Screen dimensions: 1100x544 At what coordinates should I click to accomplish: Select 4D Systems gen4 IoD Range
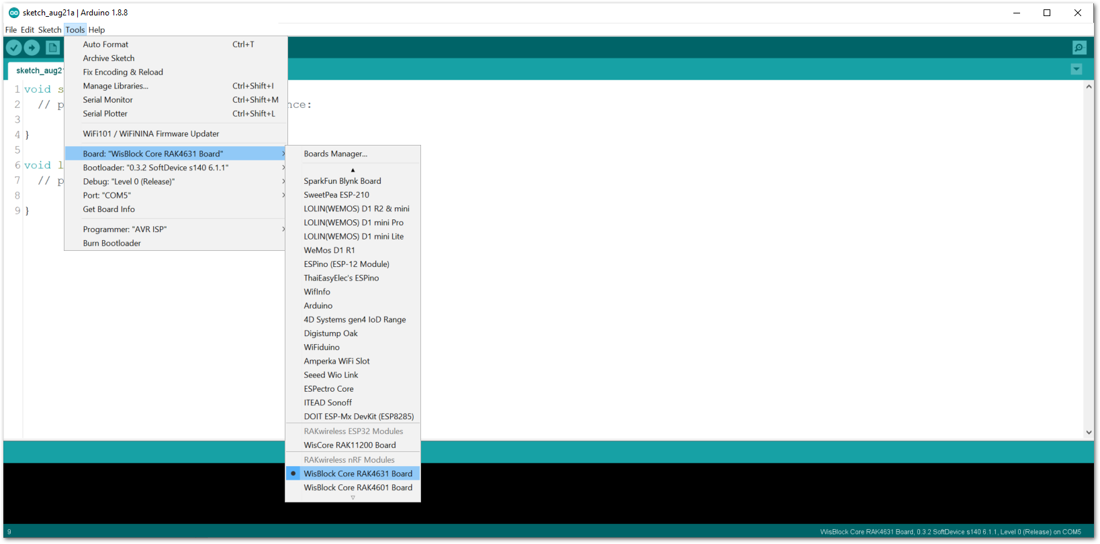[353, 320]
